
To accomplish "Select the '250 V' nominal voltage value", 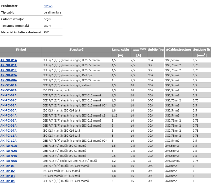I will pos(47,26).
